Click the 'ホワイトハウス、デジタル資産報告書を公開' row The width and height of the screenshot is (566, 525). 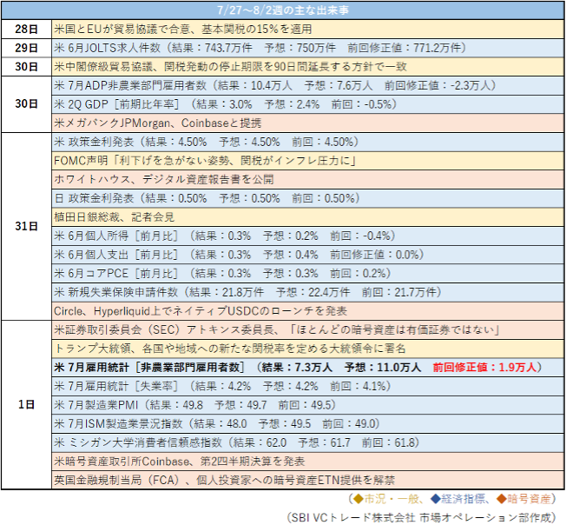(x=308, y=179)
